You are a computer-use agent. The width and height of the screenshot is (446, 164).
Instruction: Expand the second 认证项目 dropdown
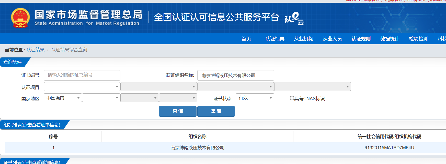(x=159, y=87)
